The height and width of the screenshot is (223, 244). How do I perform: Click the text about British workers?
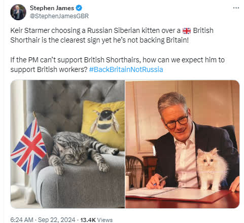117,64
